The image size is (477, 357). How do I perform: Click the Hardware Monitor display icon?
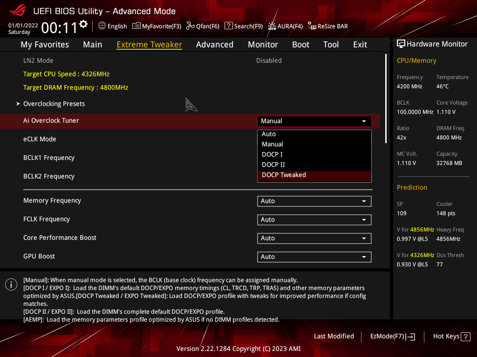[x=401, y=44]
